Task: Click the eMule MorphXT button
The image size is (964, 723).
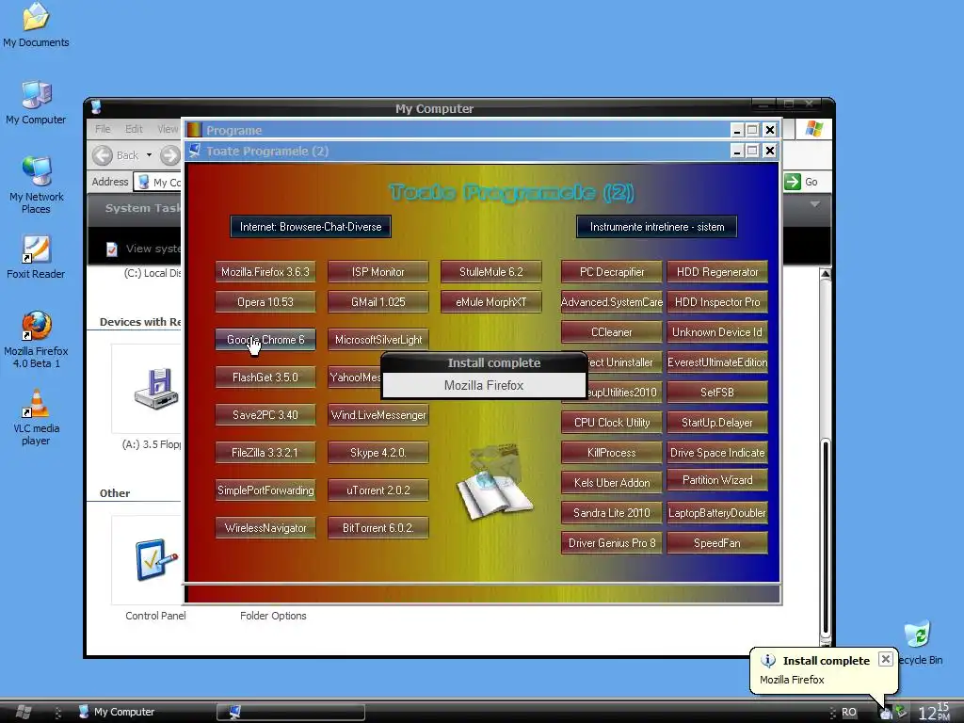Action: pyautogui.click(x=491, y=302)
